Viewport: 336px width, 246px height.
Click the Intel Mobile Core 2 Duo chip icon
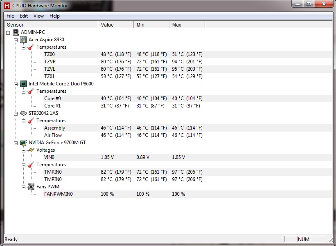pos(23,84)
